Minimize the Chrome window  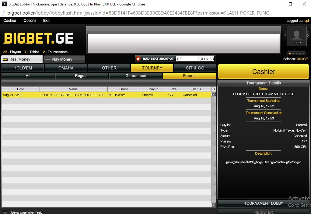[x=277, y=4]
